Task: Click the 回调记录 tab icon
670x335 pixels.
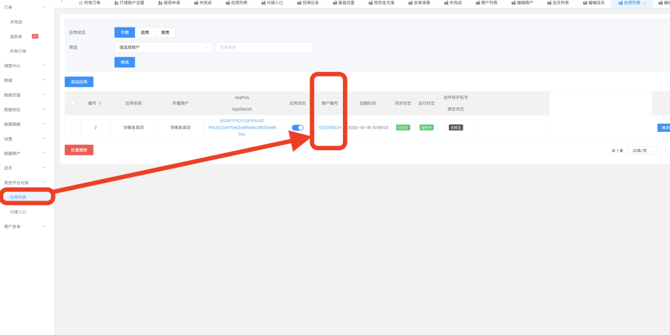Action: click(x=298, y=3)
